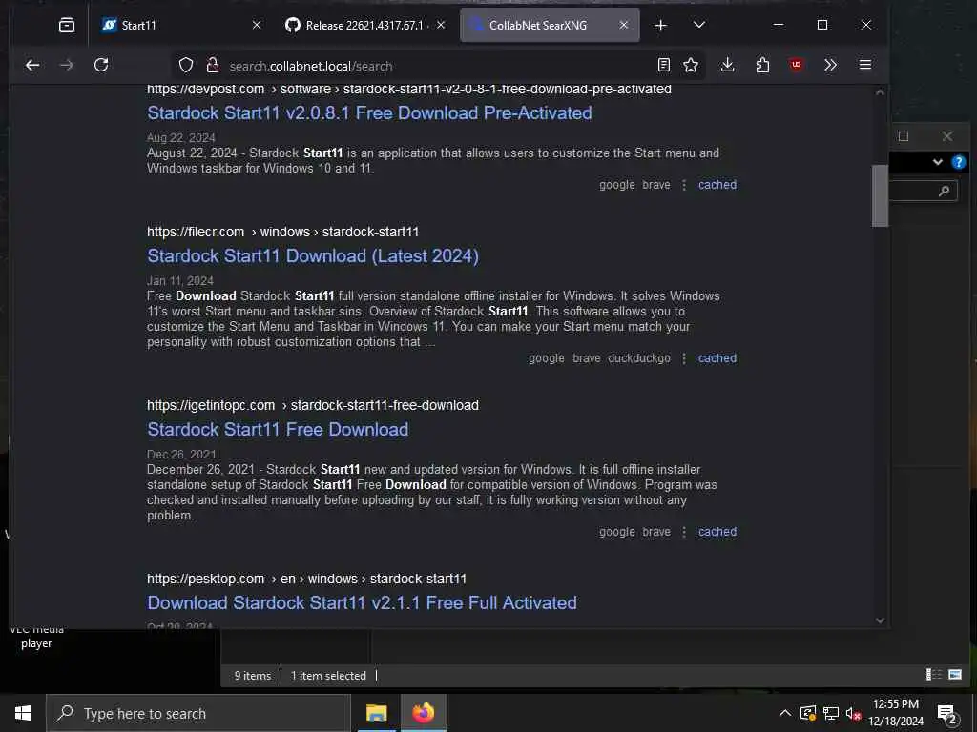The width and height of the screenshot is (977, 732).
Task: Open Stardock Start11 Download (Latest 2024) result
Action: pyautogui.click(x=313, y=255)
